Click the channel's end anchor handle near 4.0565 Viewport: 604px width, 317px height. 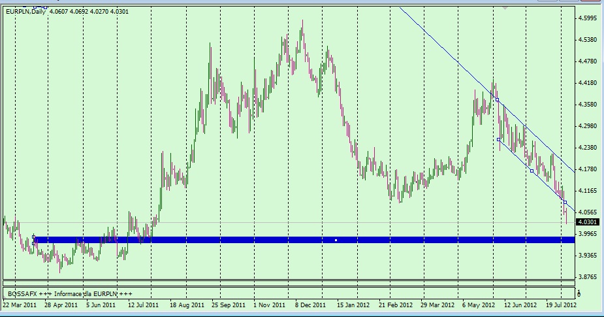565,203
